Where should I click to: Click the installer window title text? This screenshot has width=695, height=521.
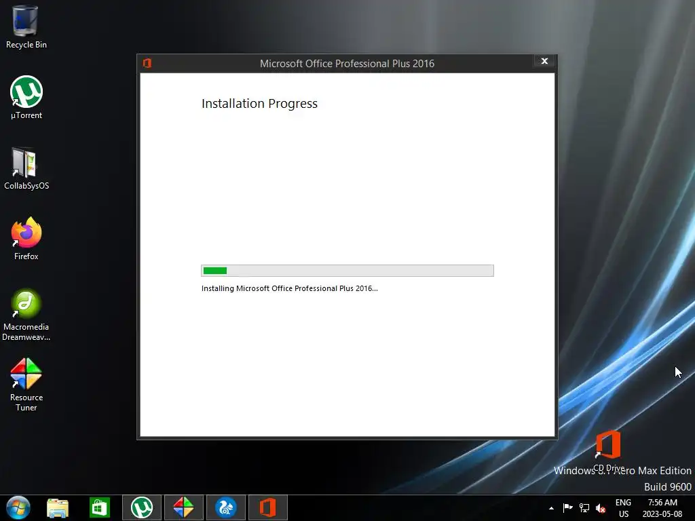(x=347, y=64)
